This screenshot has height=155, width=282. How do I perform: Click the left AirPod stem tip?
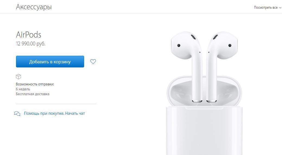pyautogui.click(x=197, y=101)
